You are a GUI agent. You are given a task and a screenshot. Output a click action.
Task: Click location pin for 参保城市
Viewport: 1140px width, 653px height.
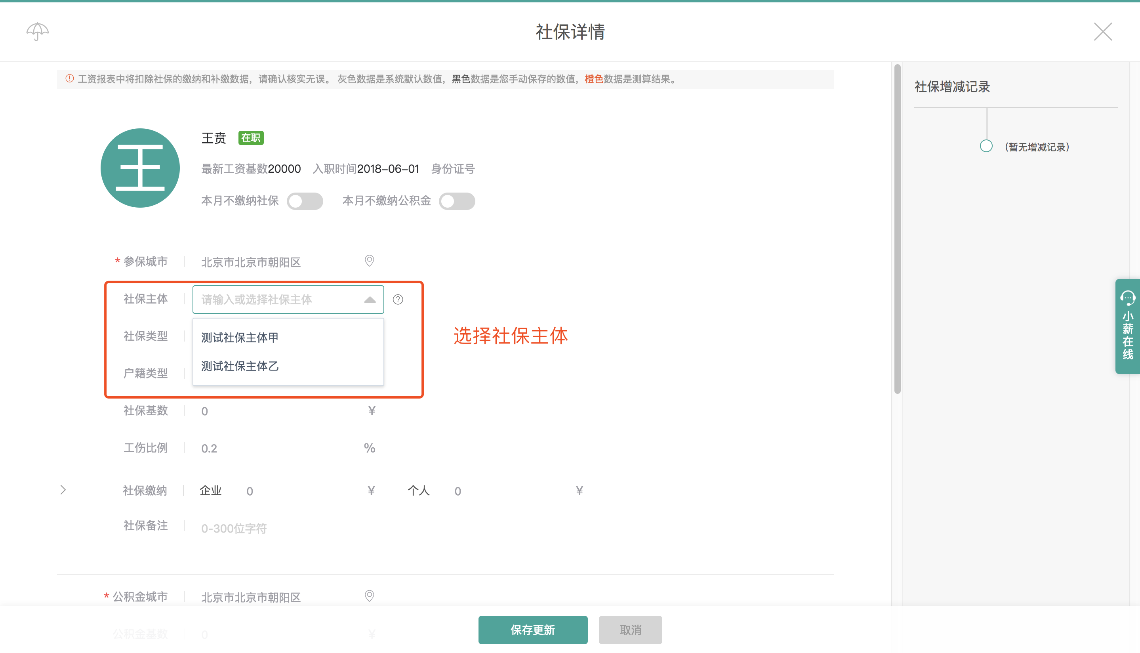pos(370,261)
